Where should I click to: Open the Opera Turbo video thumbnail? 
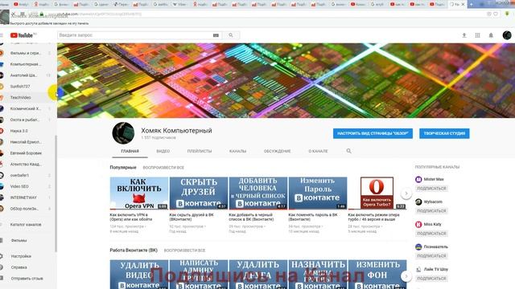click(377, 193)
